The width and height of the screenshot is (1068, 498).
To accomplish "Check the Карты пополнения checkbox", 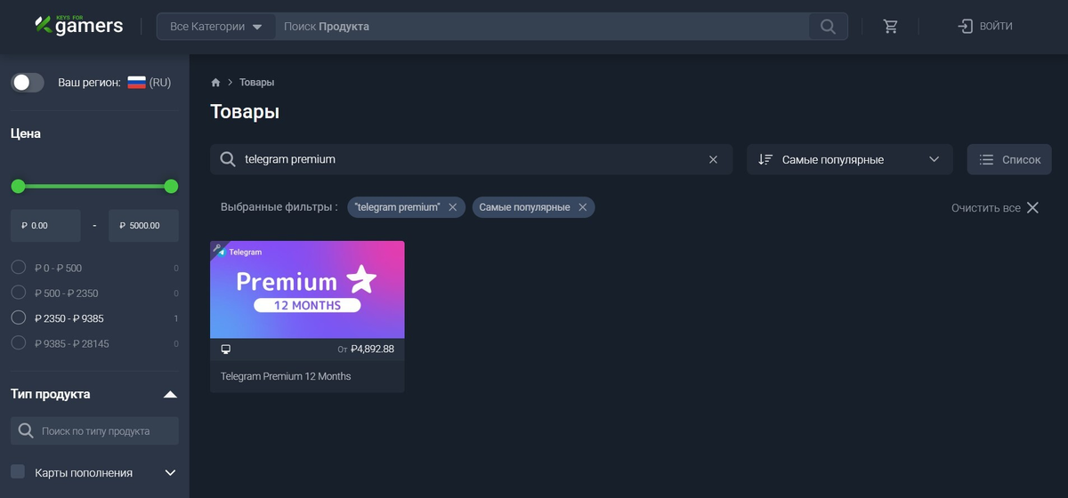I will (18, 471).
